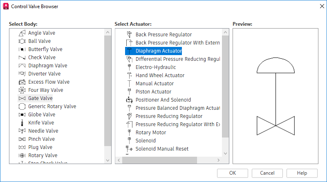Click the Positioner And Solenoid icon
The image size is (327, 182).
click(x=129, y=100)
